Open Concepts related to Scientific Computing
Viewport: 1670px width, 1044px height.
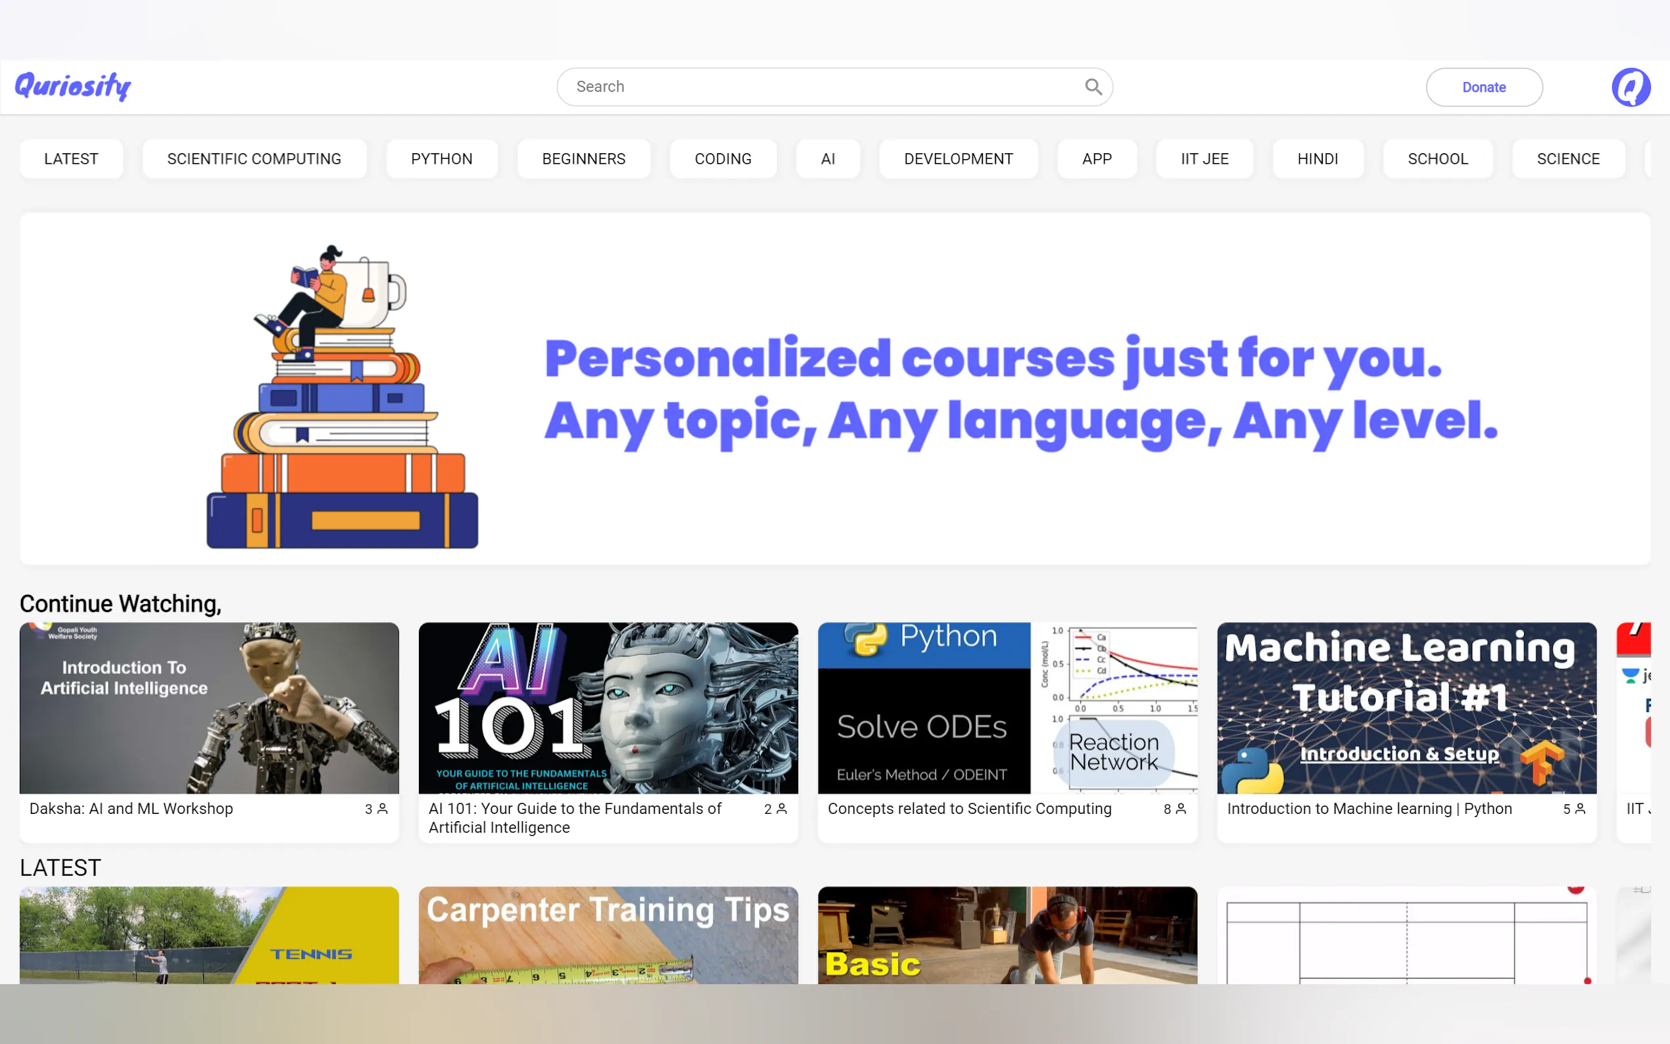click(969, 809)
